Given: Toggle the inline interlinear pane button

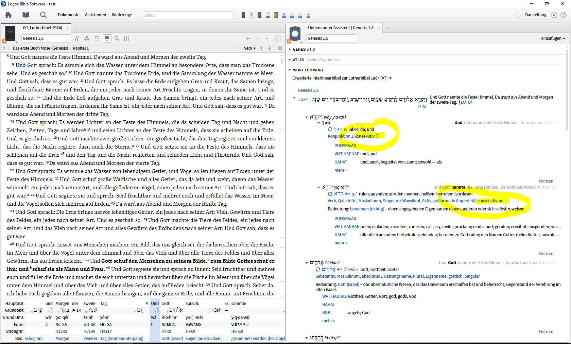Looking at the screenshot, I should [107, 38].
